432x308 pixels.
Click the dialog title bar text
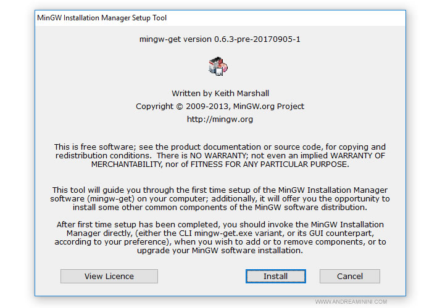click(102, 18)
